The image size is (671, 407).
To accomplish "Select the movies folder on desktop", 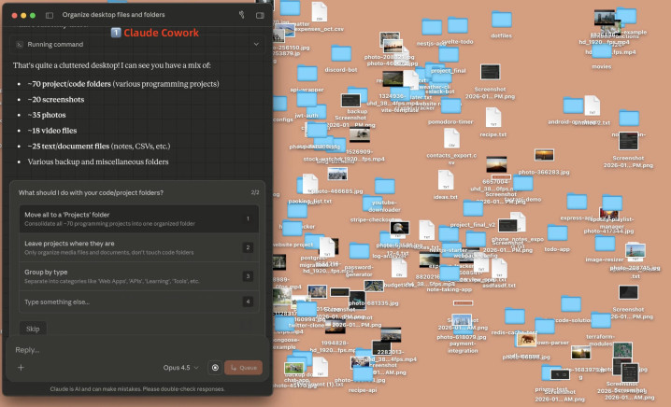I will (x=601, y=51).
